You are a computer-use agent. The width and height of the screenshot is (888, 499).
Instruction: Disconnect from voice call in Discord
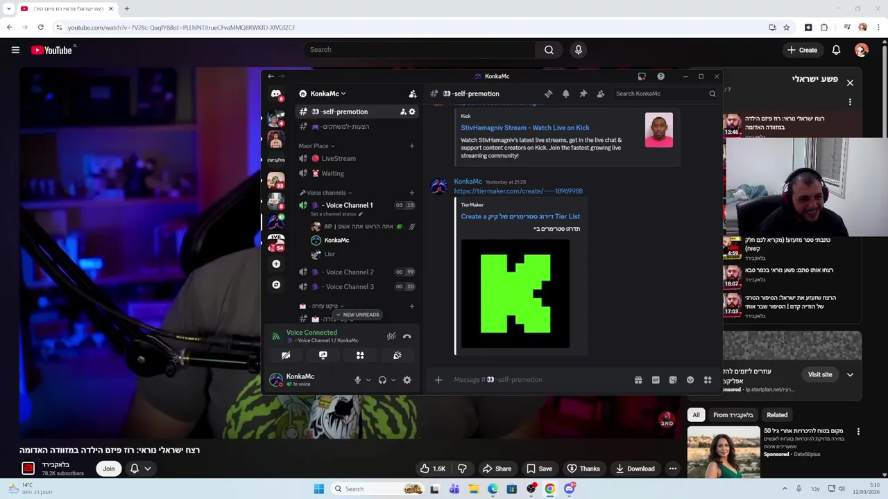407,336
